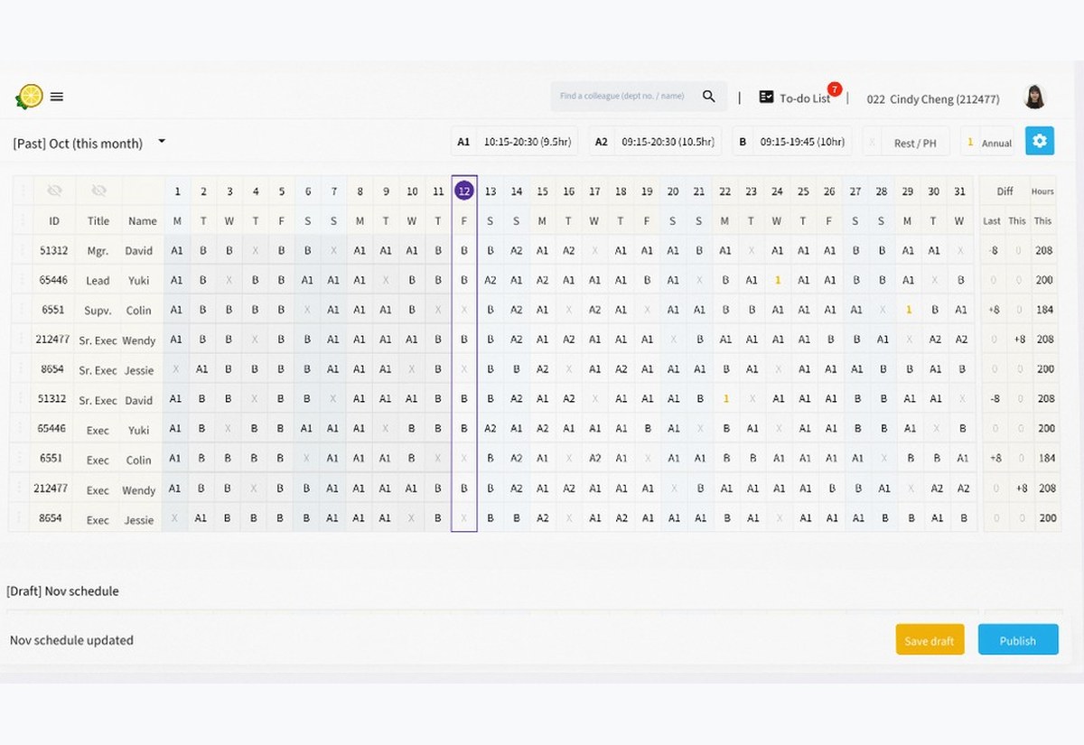Grab the drag handle of the Mgr. David row
The image size is (1084, 745).
(21, 250)
